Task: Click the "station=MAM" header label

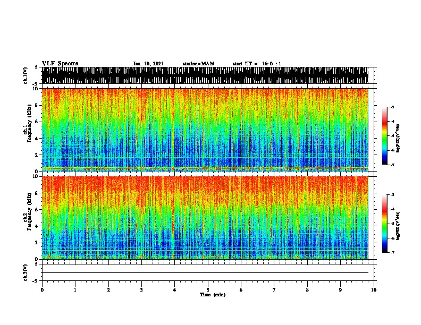Action: point(198,64)
